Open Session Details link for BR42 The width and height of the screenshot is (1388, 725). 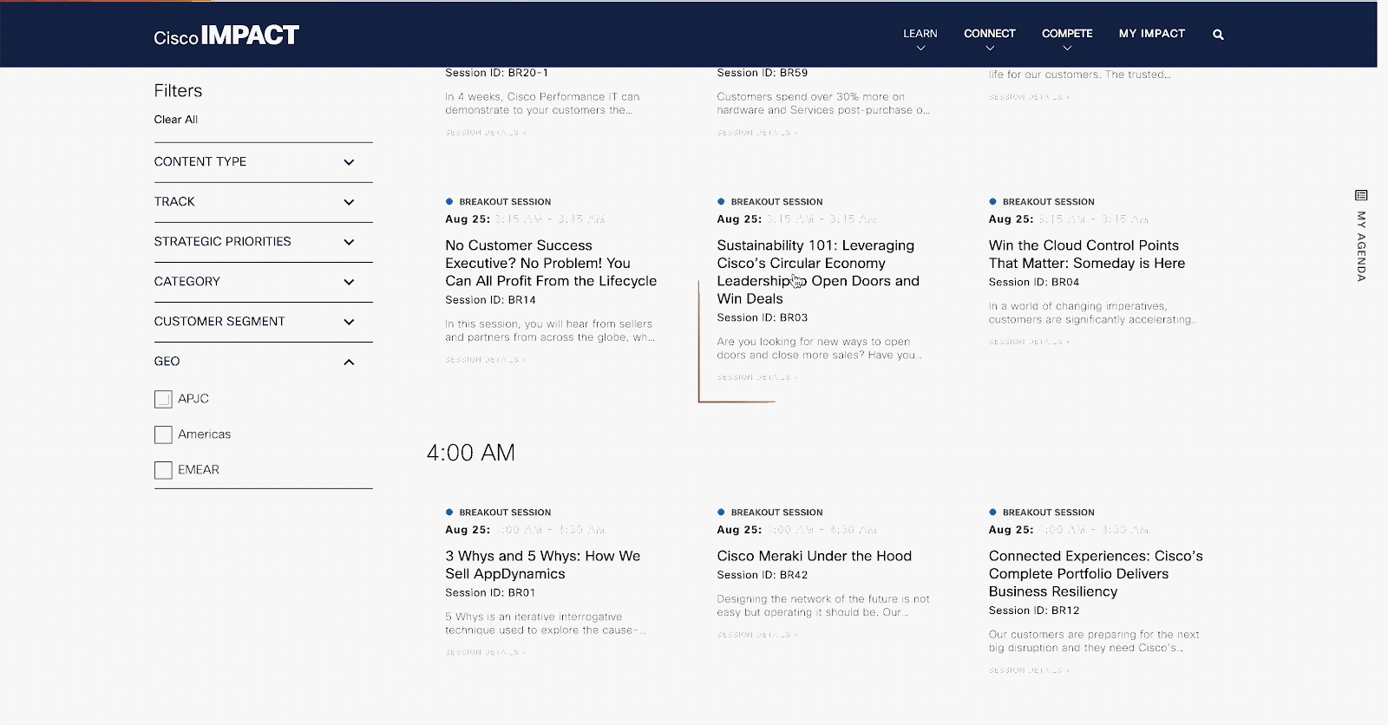[x=757, y=635]
